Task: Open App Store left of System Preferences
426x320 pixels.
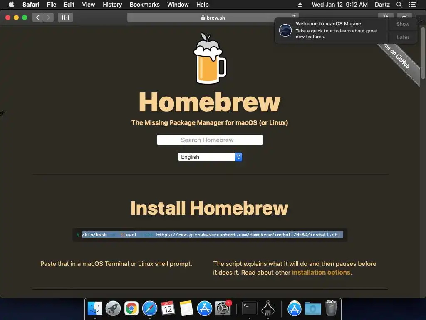Action: pyautogui.click(x=204, y=308)
